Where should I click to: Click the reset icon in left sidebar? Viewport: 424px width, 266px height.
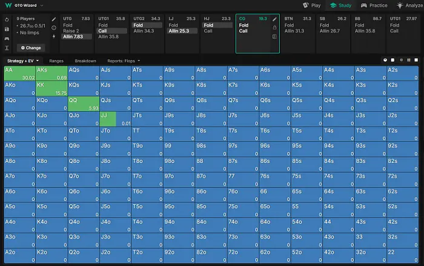[x=7, y=19]
